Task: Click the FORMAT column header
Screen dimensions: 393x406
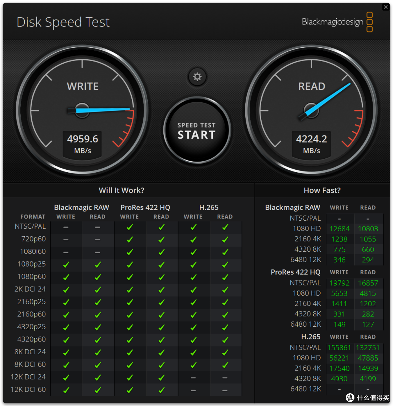Action: [x=33, y=217]
